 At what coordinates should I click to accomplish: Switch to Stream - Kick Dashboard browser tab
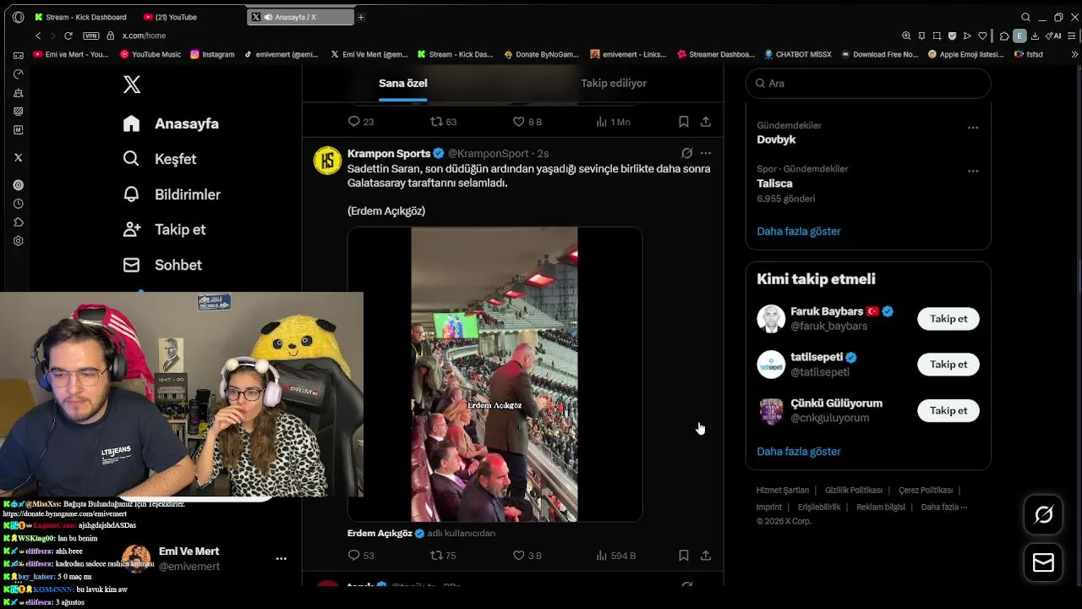point(81,17)
